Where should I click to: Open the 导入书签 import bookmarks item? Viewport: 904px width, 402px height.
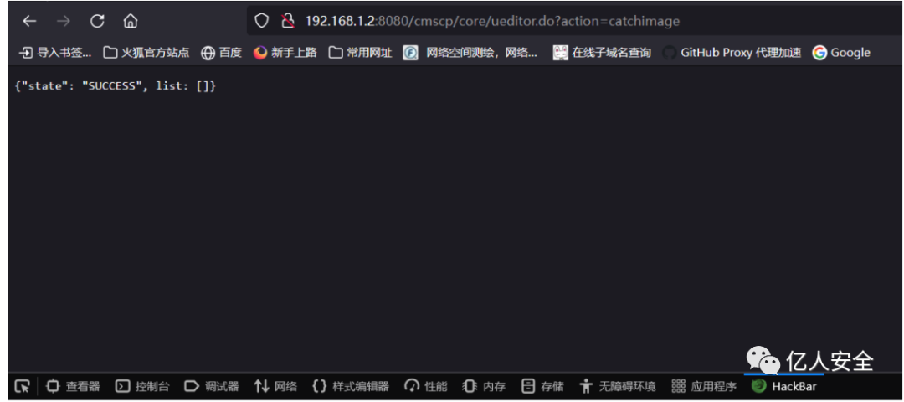pos(55,53)
